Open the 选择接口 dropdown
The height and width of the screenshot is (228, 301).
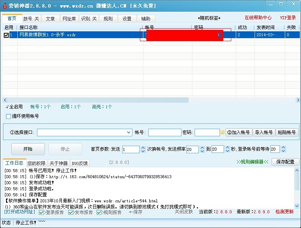click(129, 132)
